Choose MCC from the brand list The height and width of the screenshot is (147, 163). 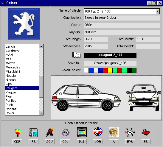(x=22, y=59)
